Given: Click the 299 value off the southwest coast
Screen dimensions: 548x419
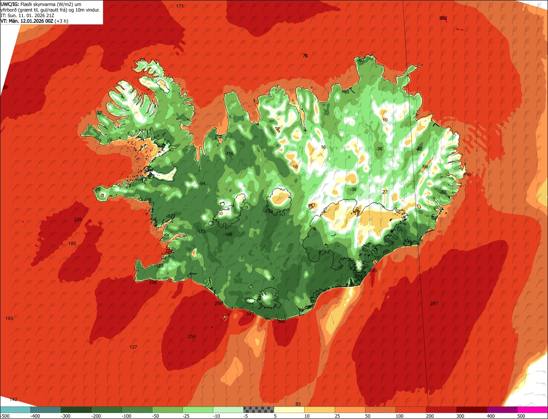Looking at the screenshot, I should click(153, 282).
